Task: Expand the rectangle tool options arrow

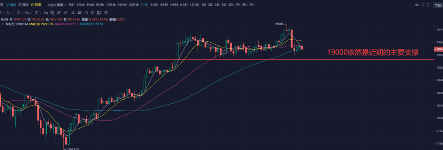Action: pyautogui.click(x=40, y=13)
